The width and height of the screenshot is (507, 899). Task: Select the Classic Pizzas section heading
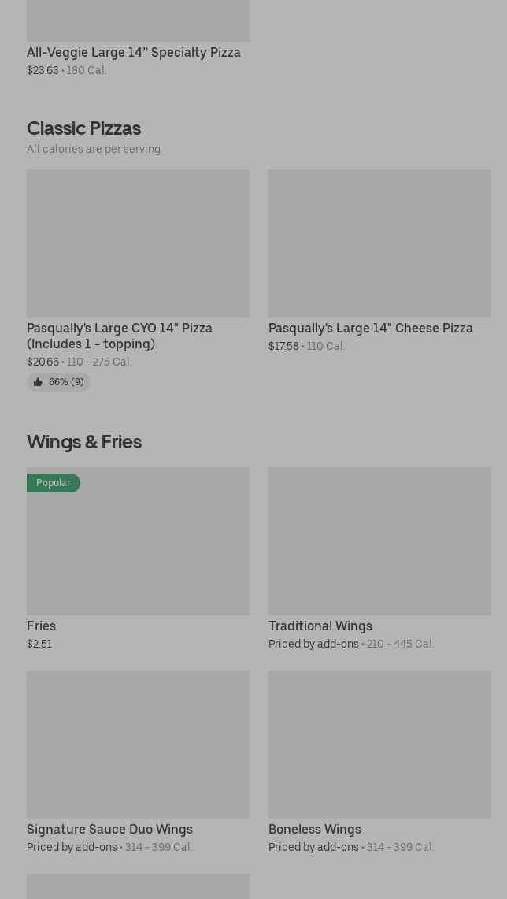point(83,128)
